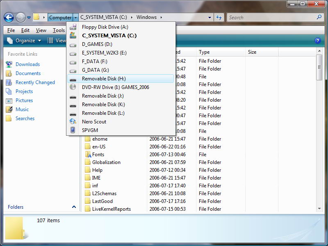The height and width of the screenshot is (246, 328).
Task: Open the Music favorite link
Action: [22, 109]
